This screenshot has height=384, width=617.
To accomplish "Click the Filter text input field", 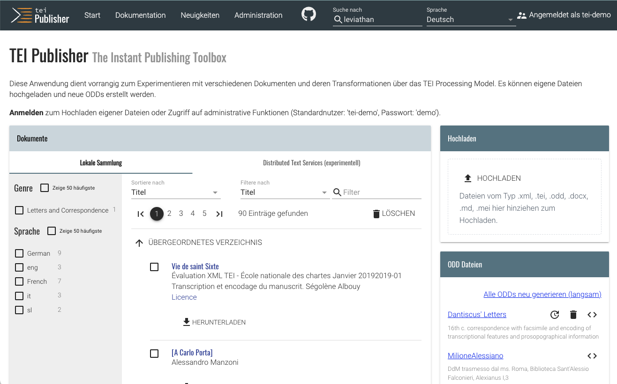I will (381, 192).
